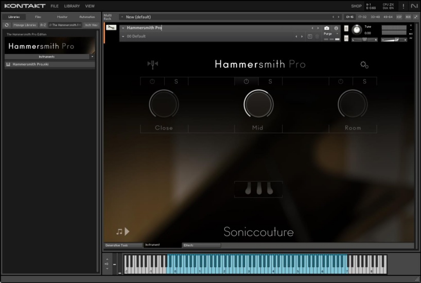Click the refresh libraries icon
421x283 pixels.
[x=7, y=25]
